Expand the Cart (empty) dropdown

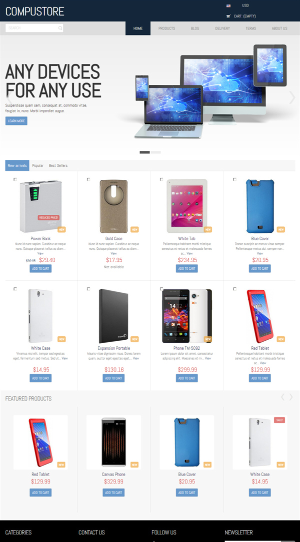(244, 16)
